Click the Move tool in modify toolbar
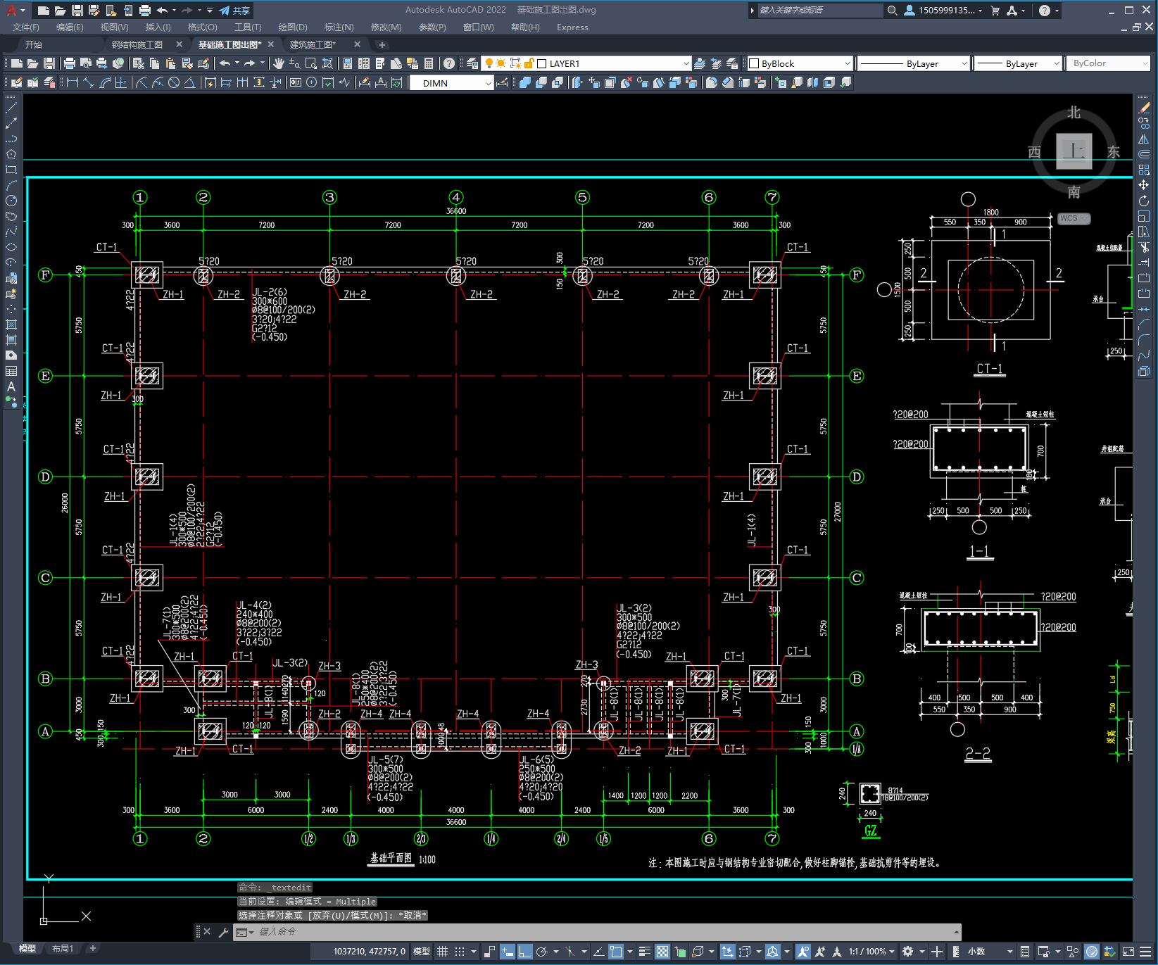The height and width of the screenshot is (965, 1158). (x=1144, y=185)
